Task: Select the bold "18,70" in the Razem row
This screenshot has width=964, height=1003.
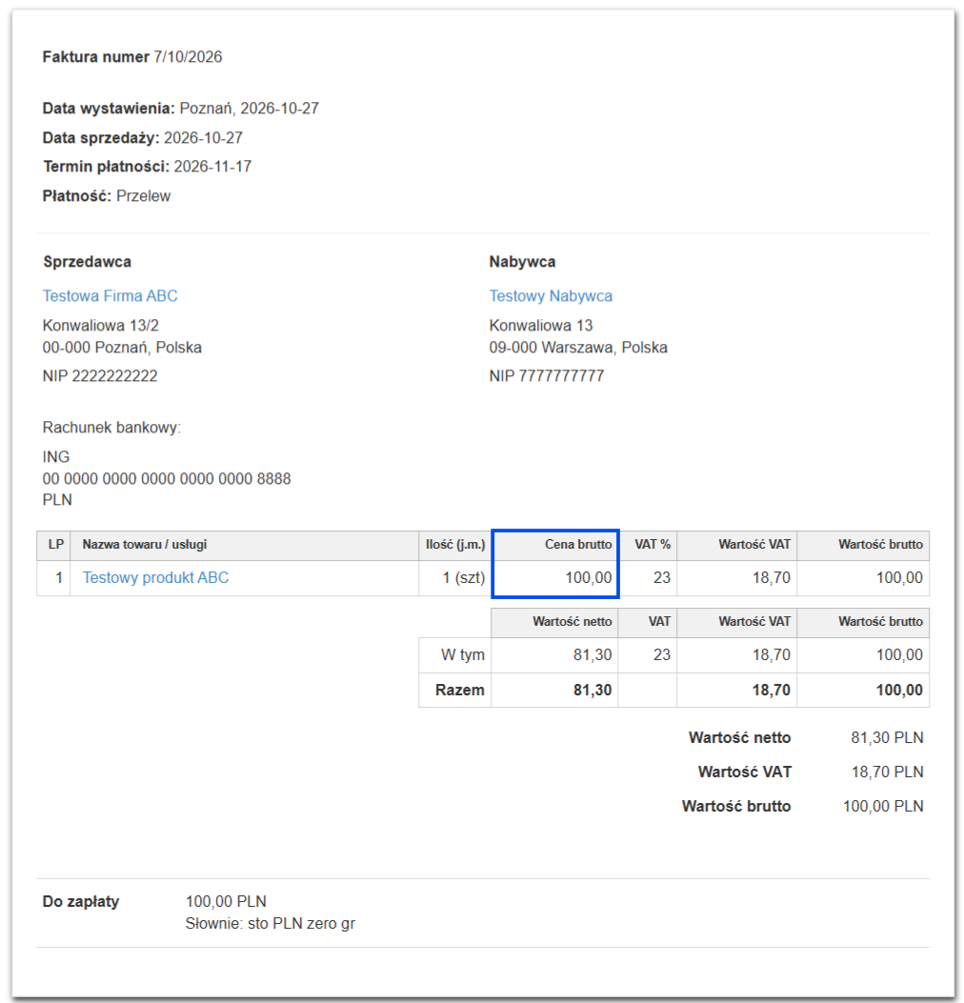Action: coord(771,691)
